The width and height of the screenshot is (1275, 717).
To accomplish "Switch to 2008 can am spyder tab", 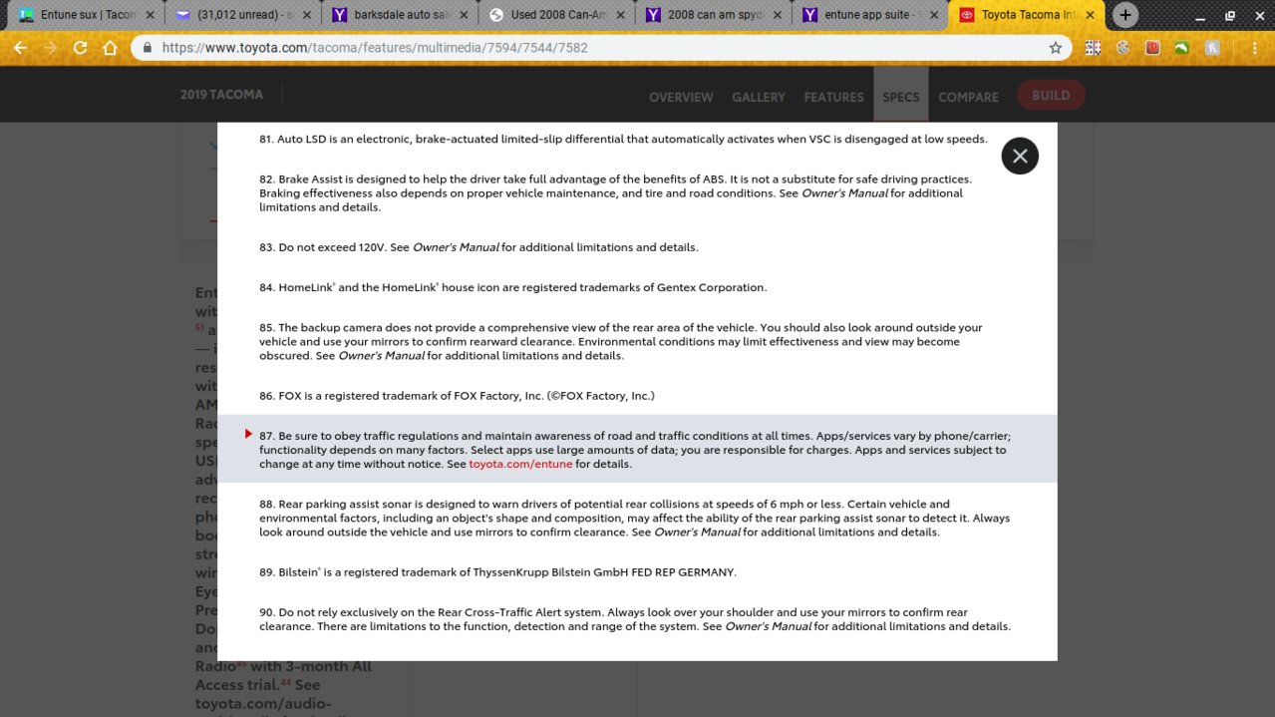I will tap(713, 15).
